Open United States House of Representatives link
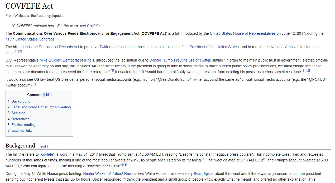 [243, 33]
